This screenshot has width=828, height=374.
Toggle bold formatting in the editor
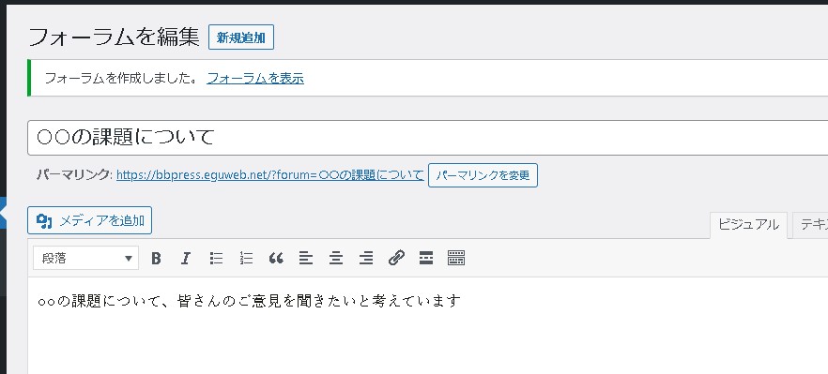[x=156, y=258]
